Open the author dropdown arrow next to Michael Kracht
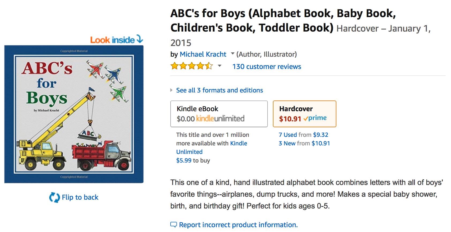The height and width of the screenshot is (232, 451). (232, 54)
